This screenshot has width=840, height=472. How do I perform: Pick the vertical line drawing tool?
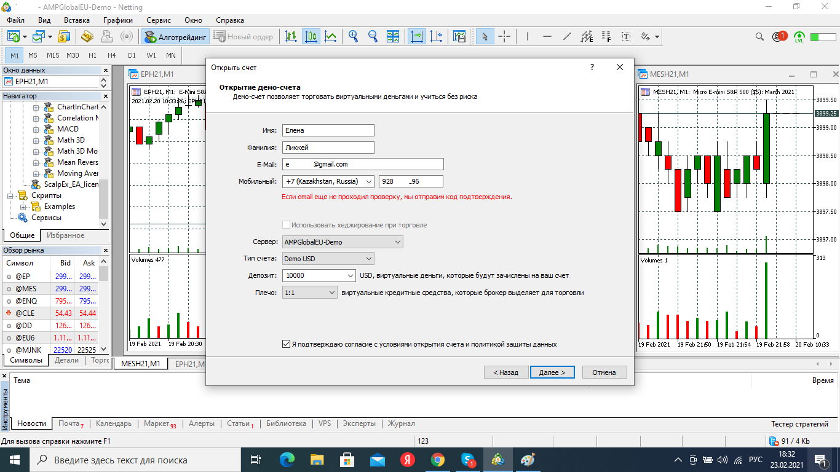(x=528, y=37)
